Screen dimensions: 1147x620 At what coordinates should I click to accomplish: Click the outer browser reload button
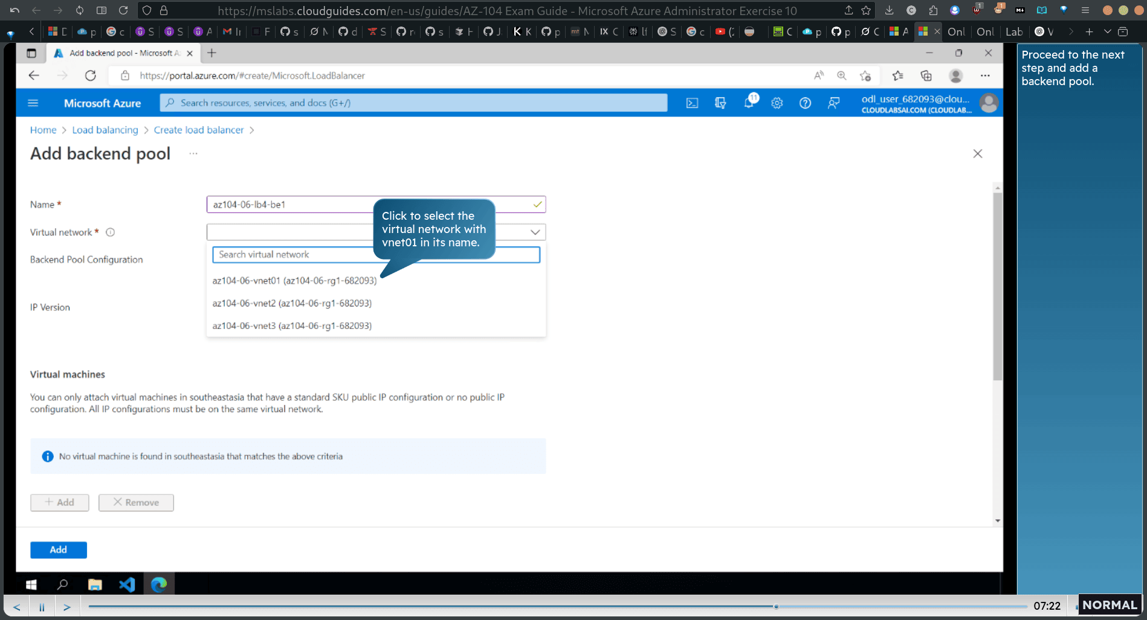pos(123,10)
